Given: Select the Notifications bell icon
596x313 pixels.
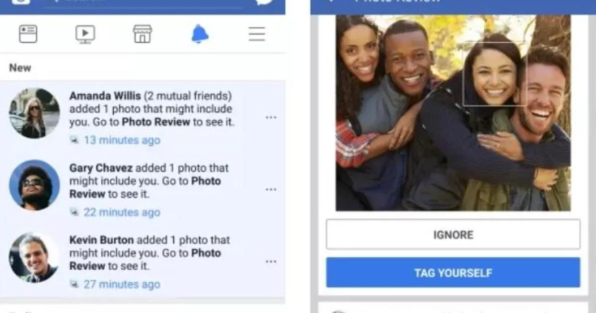Looking at the screenshot, I should click(200, 34).
